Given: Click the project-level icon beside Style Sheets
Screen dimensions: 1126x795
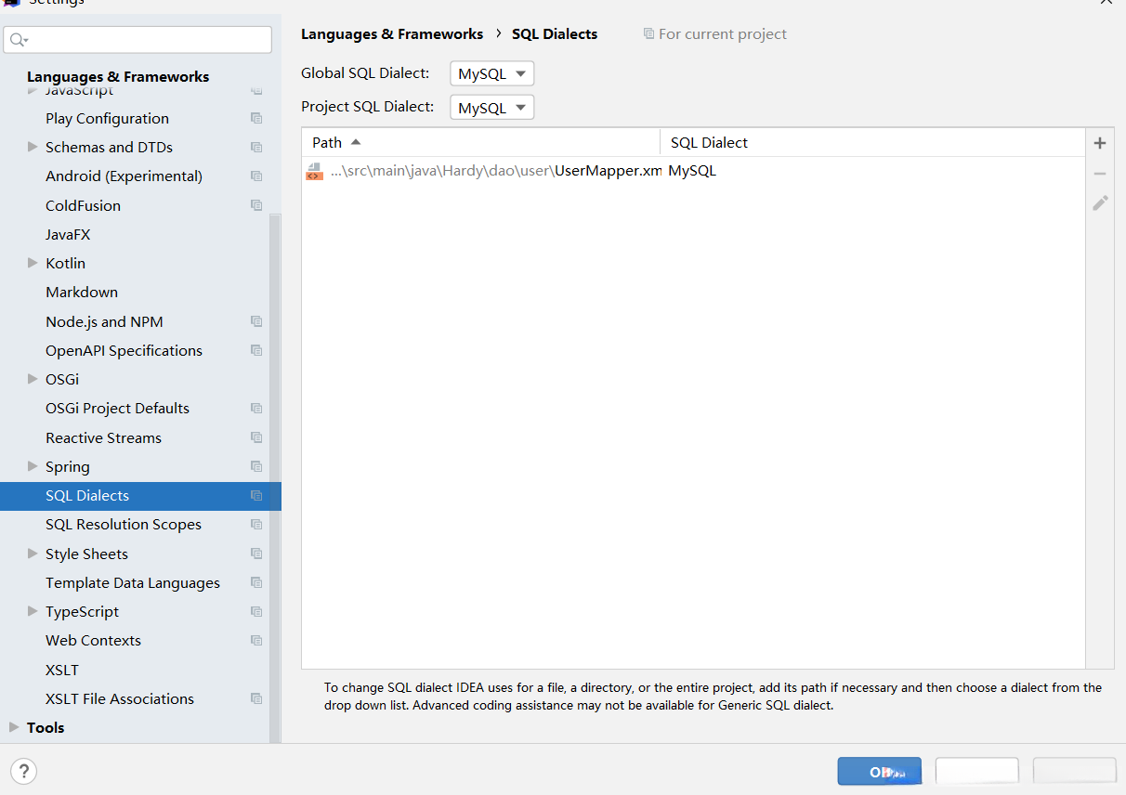Looking at the screenshot, I should [x=256, y=554].
